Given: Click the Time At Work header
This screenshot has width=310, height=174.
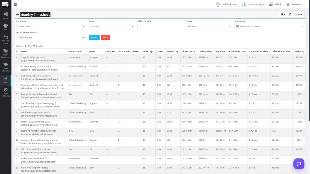Looking at the screenshot, I should 188,51.
